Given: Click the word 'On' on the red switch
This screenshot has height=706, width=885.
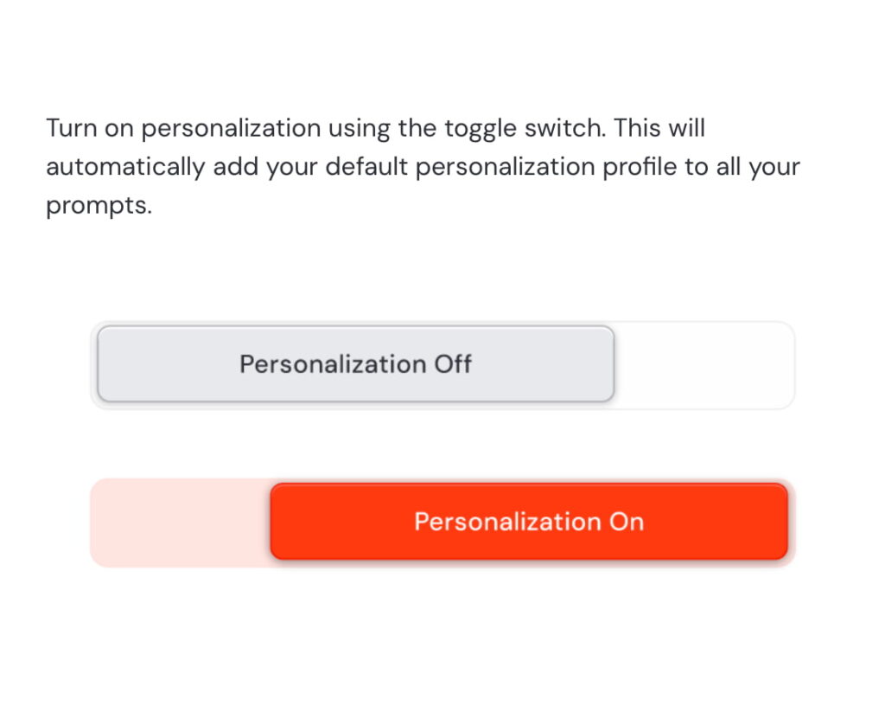Looking at the screenshot, I should point(627,522).
